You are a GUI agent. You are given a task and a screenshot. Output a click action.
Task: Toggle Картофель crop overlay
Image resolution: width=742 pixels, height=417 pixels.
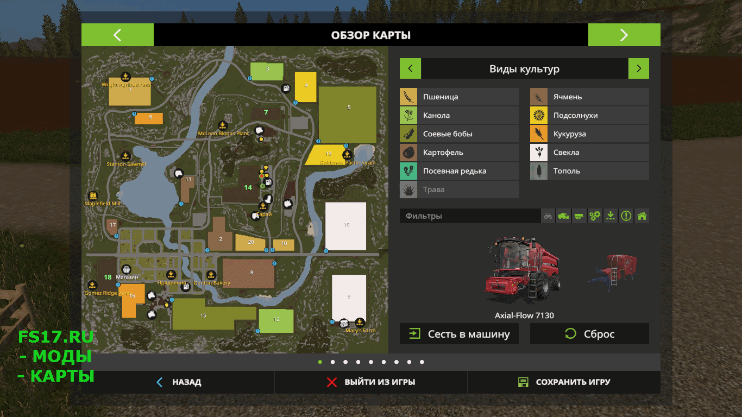click(460, 153)
